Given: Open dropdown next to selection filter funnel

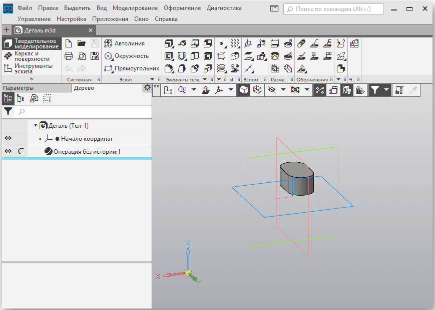Looking at the screenshot, I should coord(386,89).
